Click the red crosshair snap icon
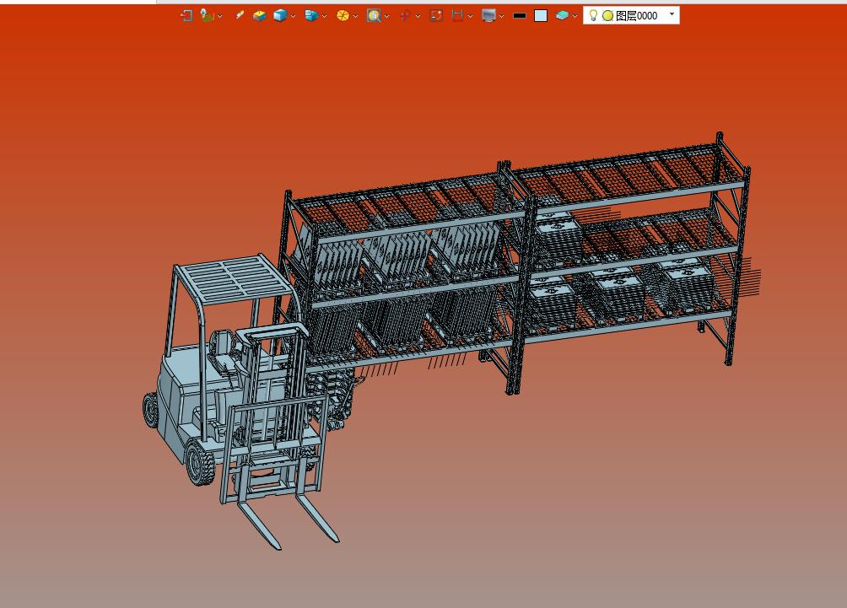 click(405, 16)
